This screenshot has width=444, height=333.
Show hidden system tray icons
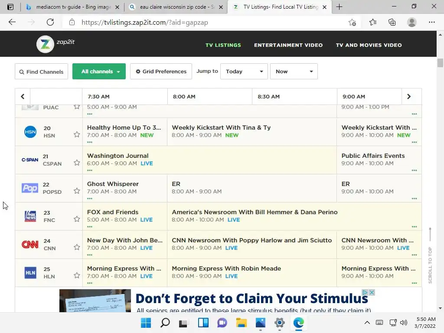[367, 323]
